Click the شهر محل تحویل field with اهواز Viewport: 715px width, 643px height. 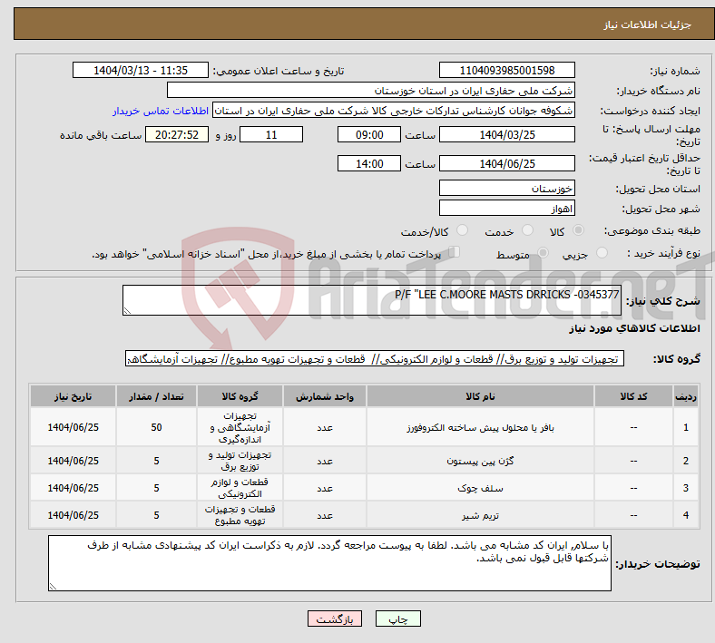click(x=507, y=209)
